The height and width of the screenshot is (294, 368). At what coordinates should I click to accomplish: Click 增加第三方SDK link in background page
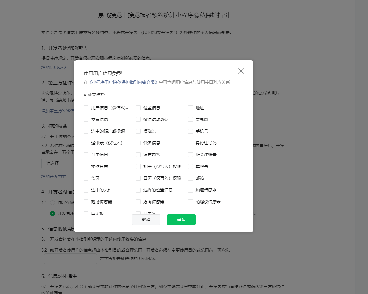pos(58,111)
